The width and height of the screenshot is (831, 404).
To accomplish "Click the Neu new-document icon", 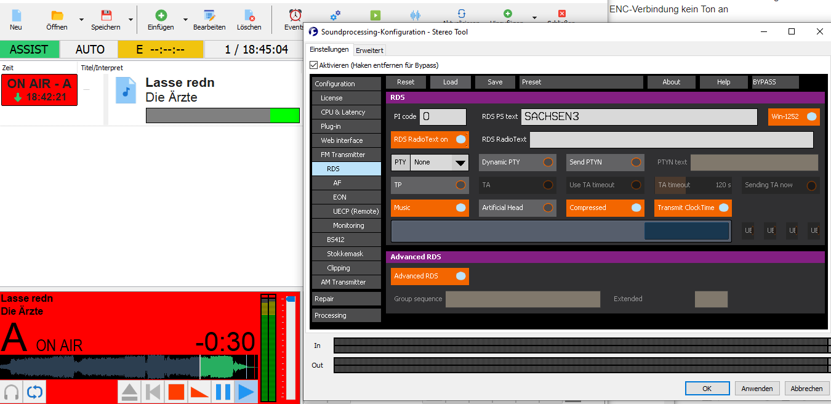I will (x=16, y=15).
